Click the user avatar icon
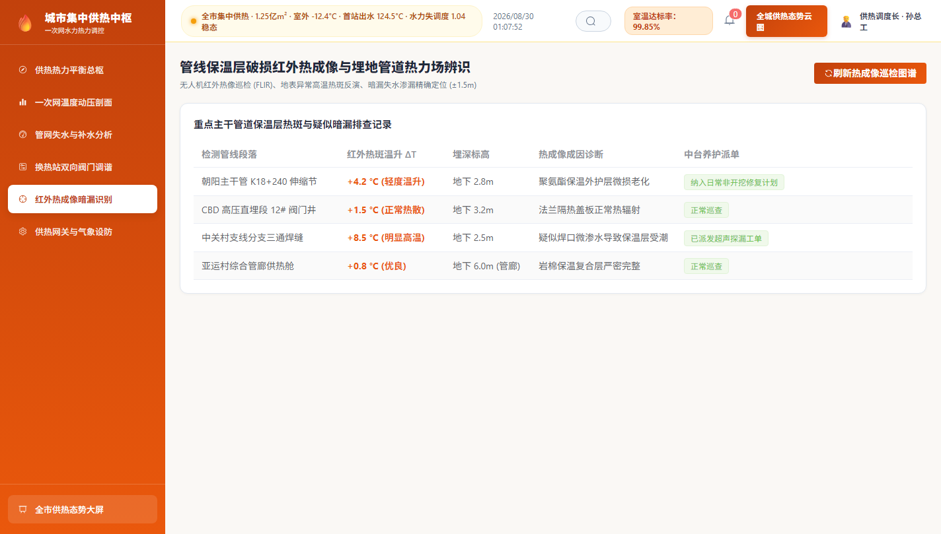 (846, 21)
